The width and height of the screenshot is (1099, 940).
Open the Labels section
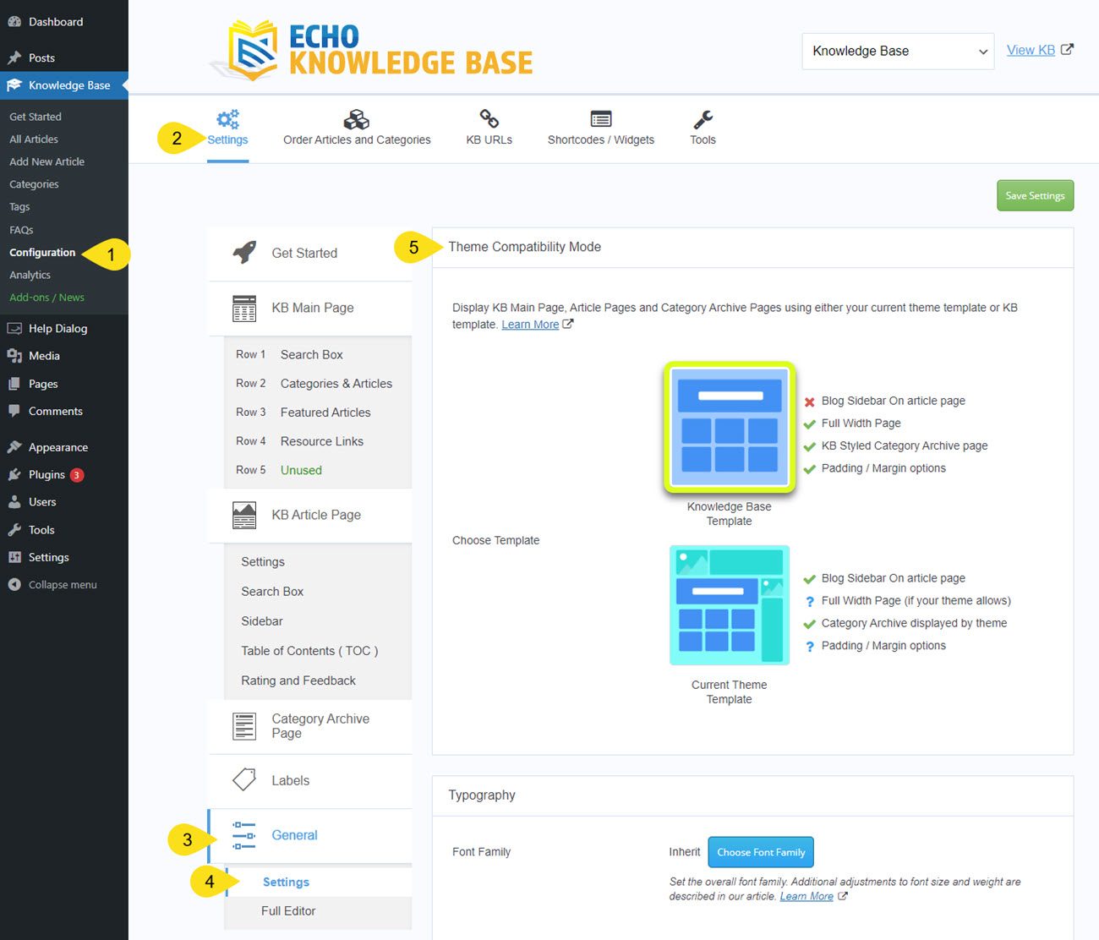(x=289, y=780)
